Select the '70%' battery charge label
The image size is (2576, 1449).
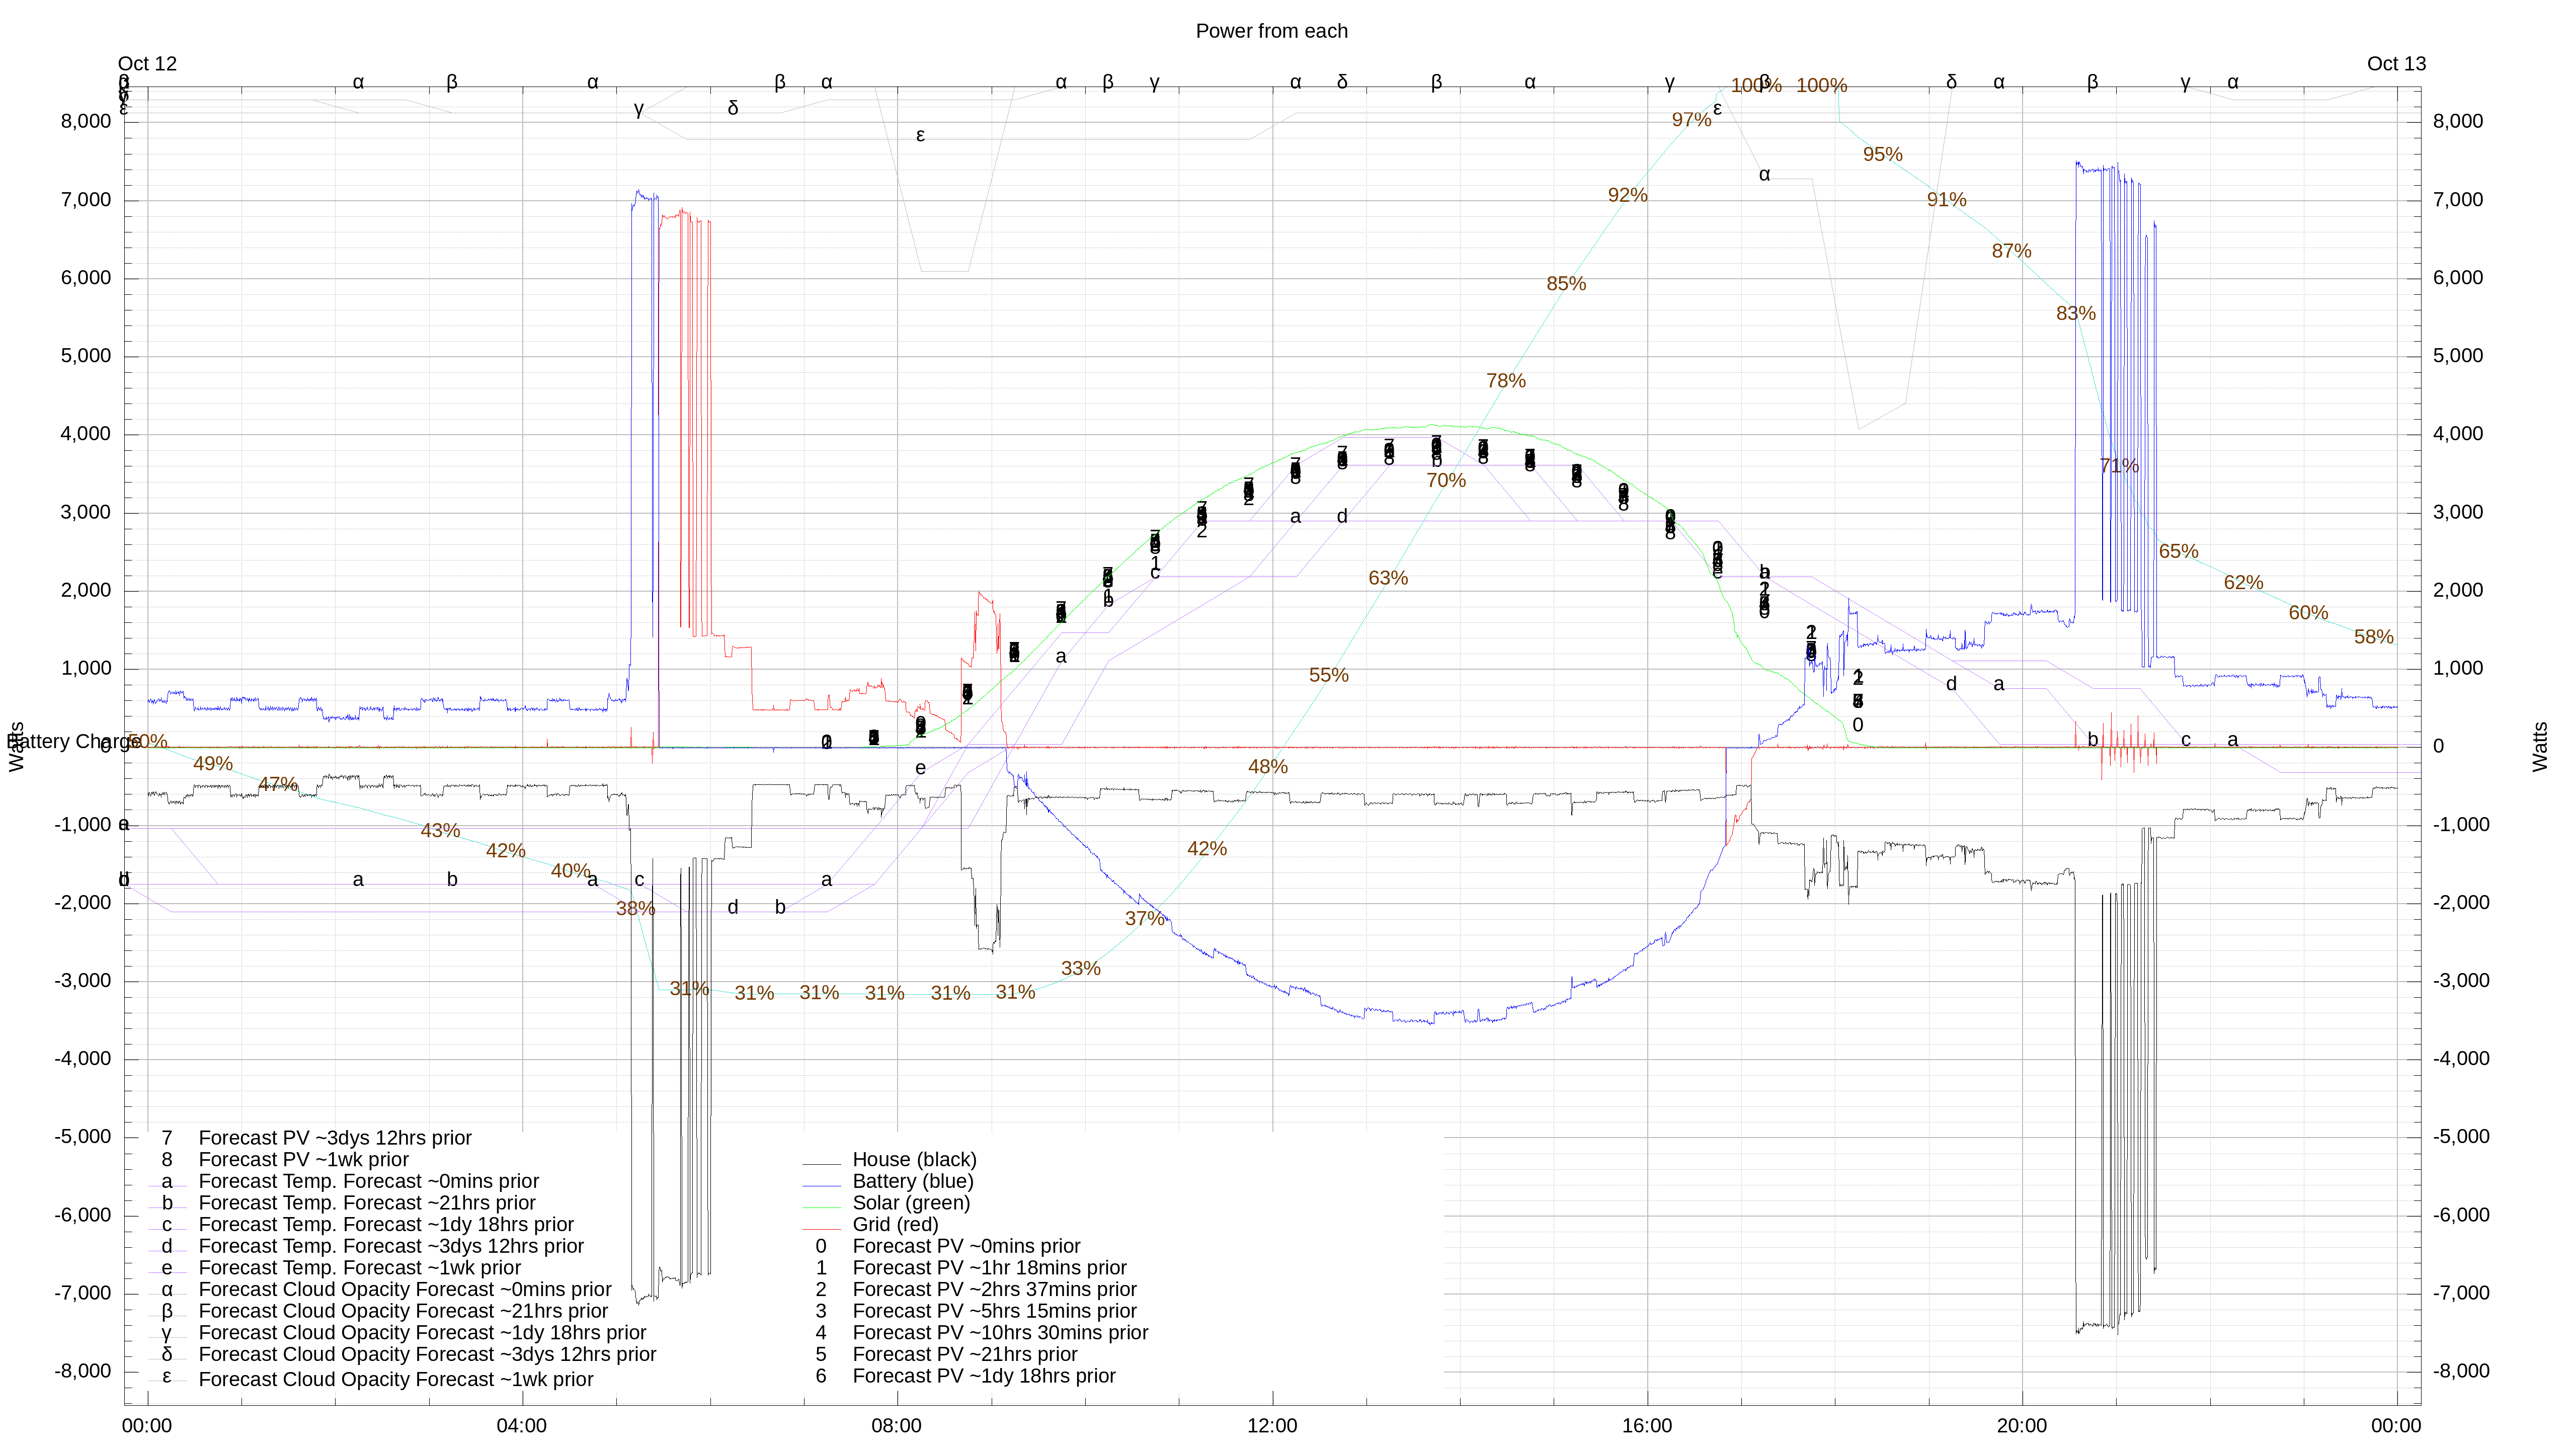click(x=1446, y=481)
